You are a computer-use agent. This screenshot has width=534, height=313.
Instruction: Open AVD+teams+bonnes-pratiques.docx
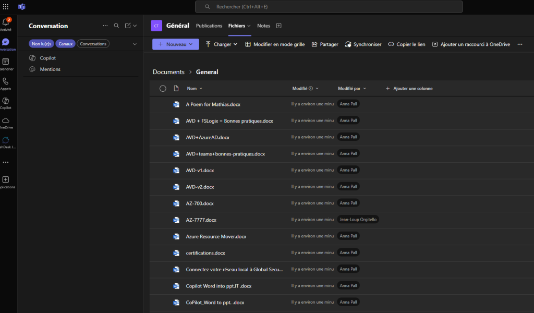[x=225, y=154]
